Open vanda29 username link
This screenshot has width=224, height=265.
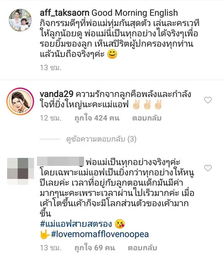click(56, 94)
